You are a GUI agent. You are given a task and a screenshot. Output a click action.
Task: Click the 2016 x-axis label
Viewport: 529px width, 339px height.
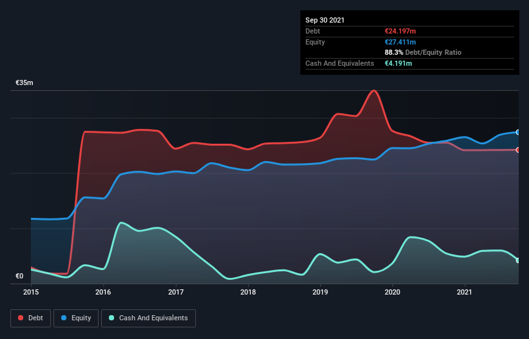pyautogui.click(x=103, y=292)
